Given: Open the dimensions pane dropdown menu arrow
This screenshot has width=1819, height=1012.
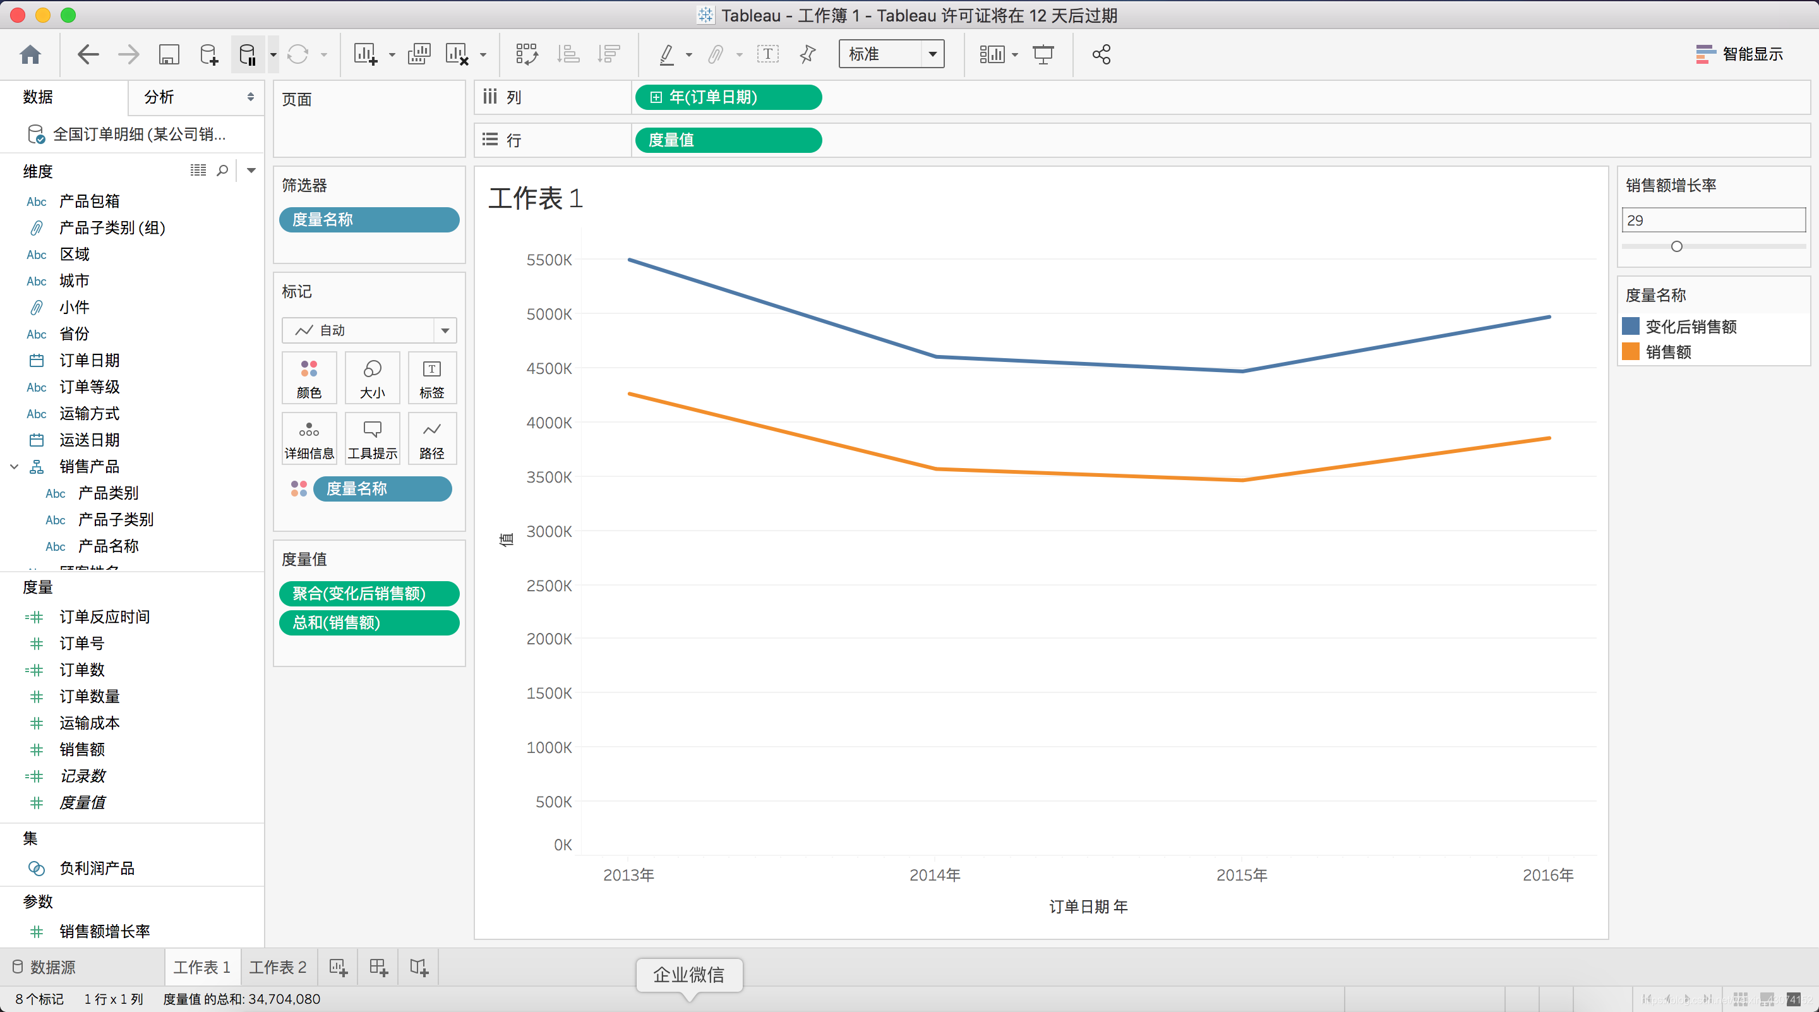Looking at the screenshot, I should pos(251,170).
